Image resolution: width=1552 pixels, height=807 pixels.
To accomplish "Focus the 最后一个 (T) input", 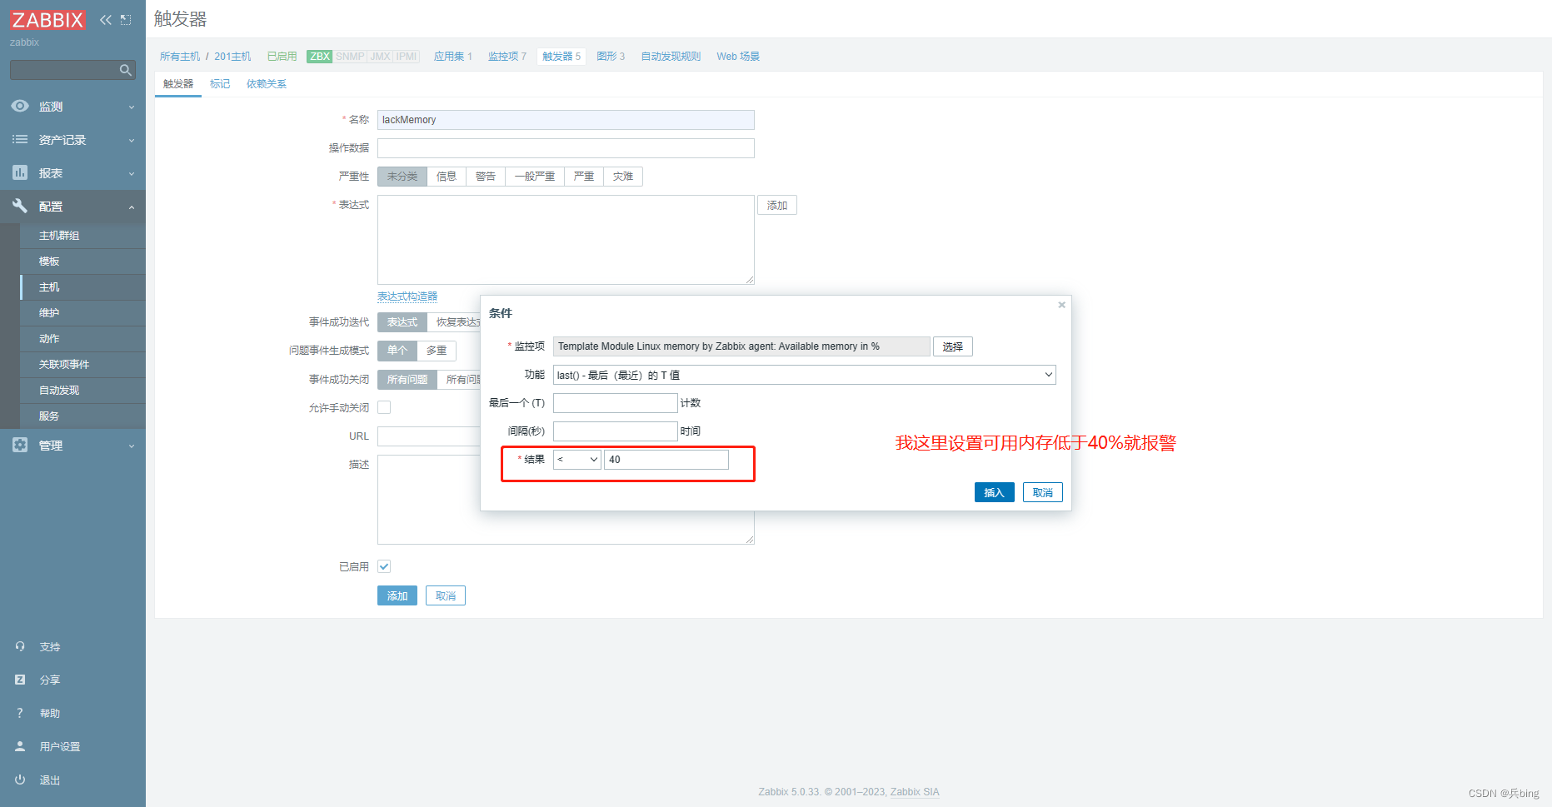I will (616, 403).
